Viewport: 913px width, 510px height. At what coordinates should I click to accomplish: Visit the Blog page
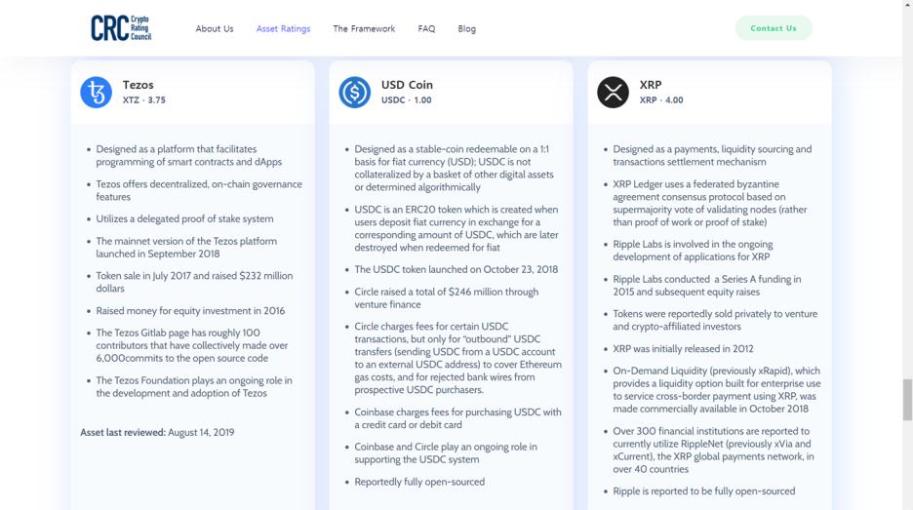(466, 28)
